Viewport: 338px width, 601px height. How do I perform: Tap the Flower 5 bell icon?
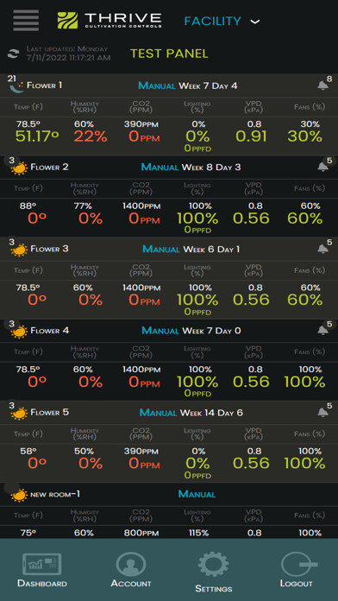(x=322, y=413)
